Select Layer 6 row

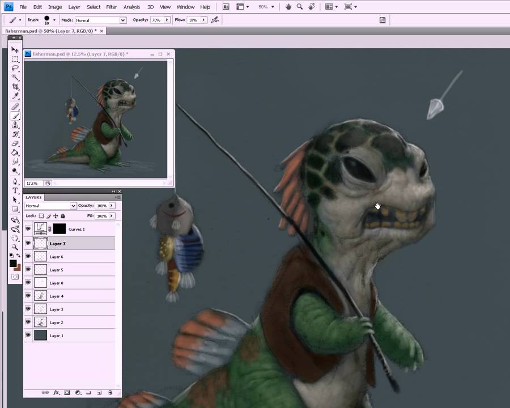pyautogui.click(x=70, y=256)
